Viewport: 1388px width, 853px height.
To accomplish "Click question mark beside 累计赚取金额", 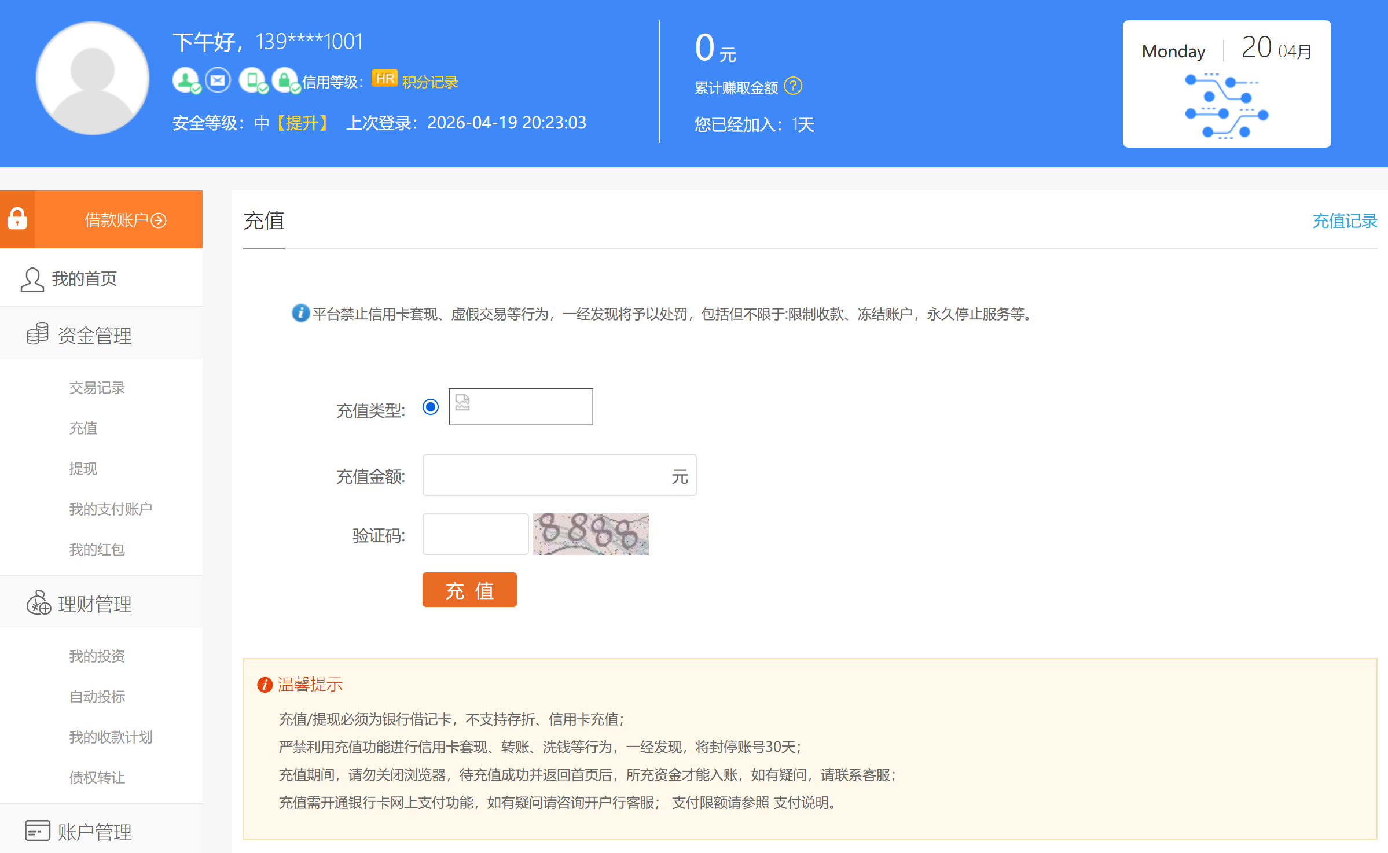I will pyautogui.click(x=793, y=86).
